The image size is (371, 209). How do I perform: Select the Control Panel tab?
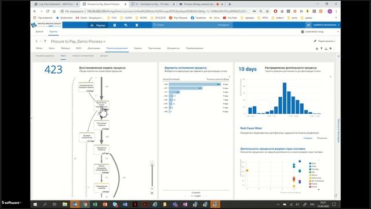click(x=117, y=48)
